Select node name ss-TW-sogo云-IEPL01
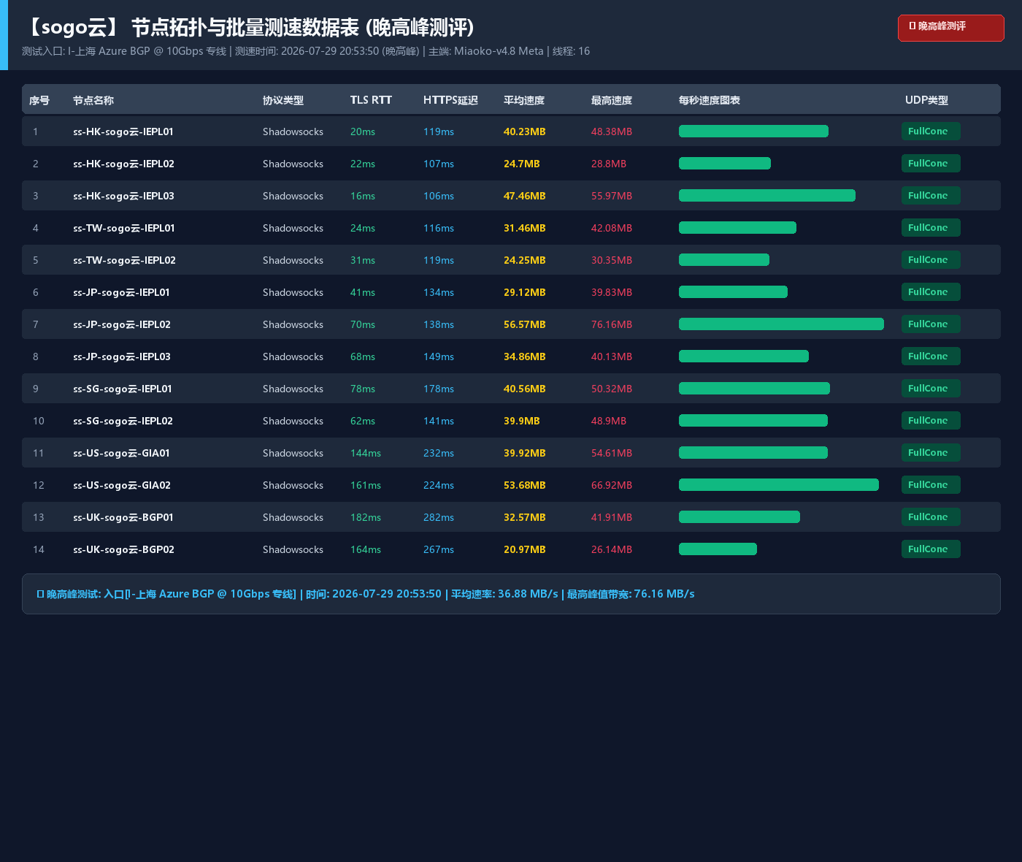The width and height of the screenshot is (1022, 862). [x=124, y=228]
